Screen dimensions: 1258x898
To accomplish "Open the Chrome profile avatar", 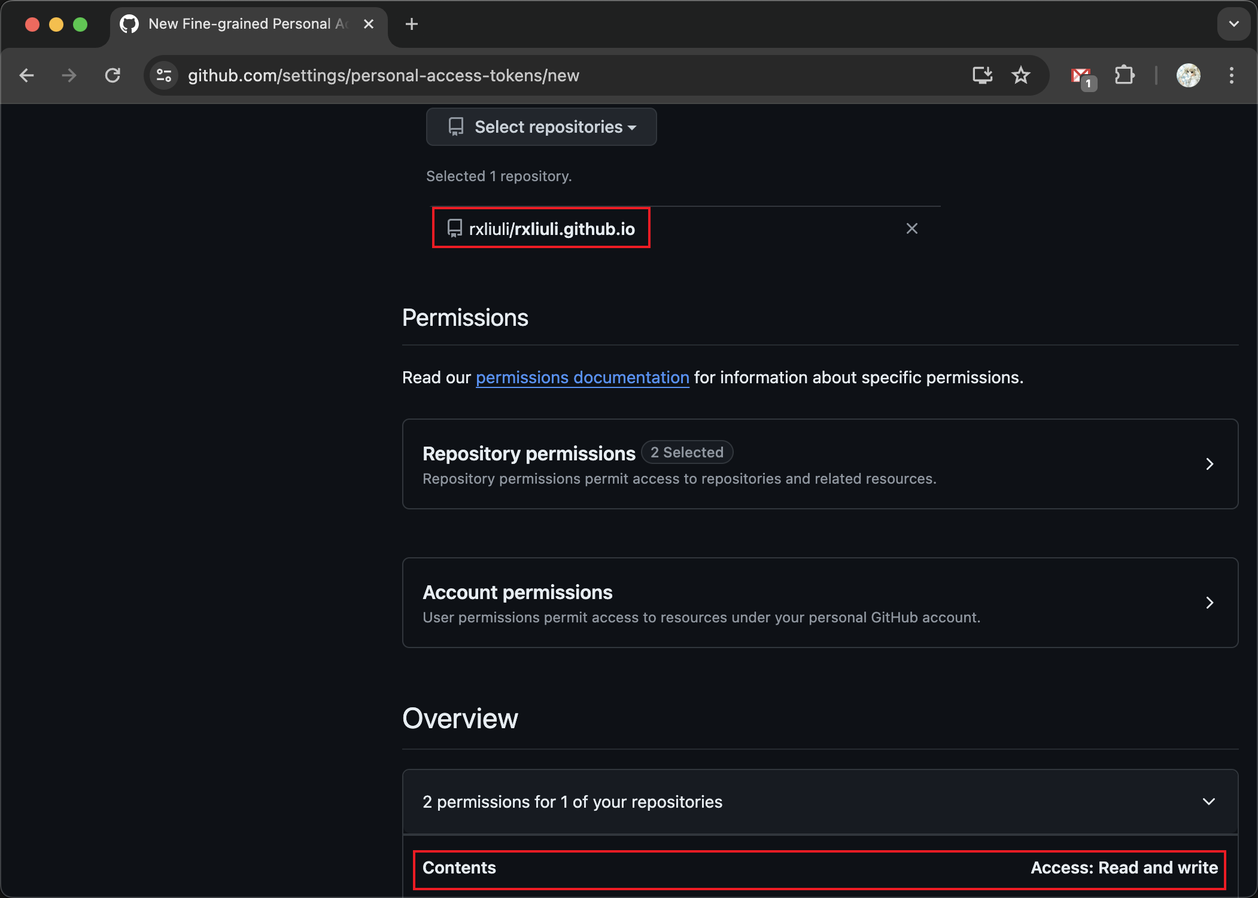I will click(x=1188, y=75).
